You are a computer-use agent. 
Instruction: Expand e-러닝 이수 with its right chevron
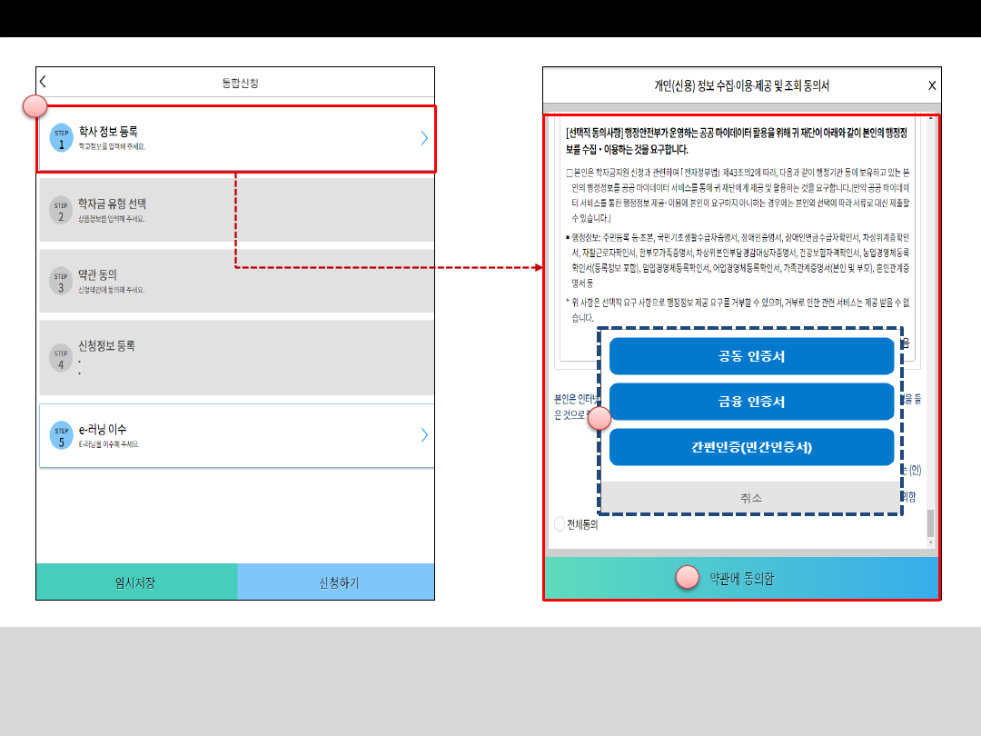click(x=424, y=435)
